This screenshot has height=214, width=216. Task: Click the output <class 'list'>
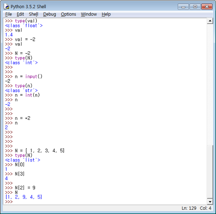click(22, 160)
